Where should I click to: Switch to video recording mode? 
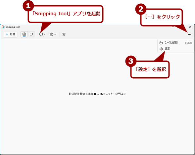pyautogui.click(x=31, y=34)
